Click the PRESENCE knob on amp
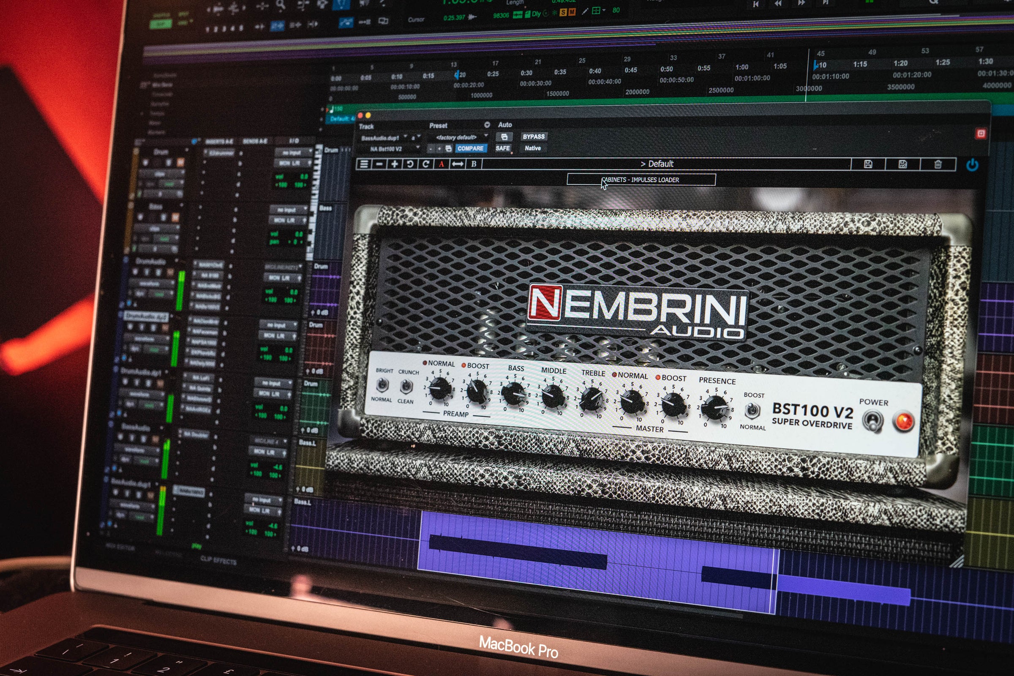The height and width of the screenshot is (676, 1014). pos(715,406)
